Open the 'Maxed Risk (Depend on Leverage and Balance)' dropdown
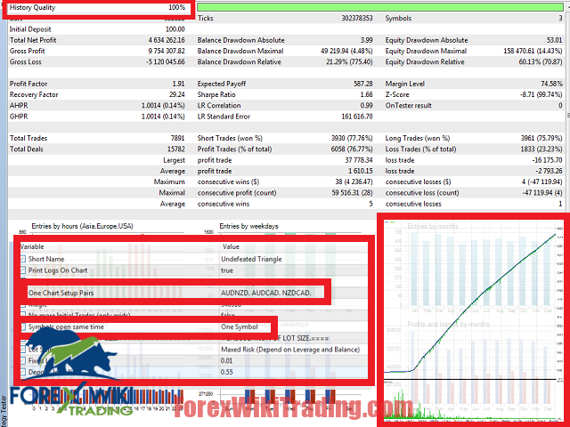Screen dimensions: 570x427 click(x=290, y=350)
